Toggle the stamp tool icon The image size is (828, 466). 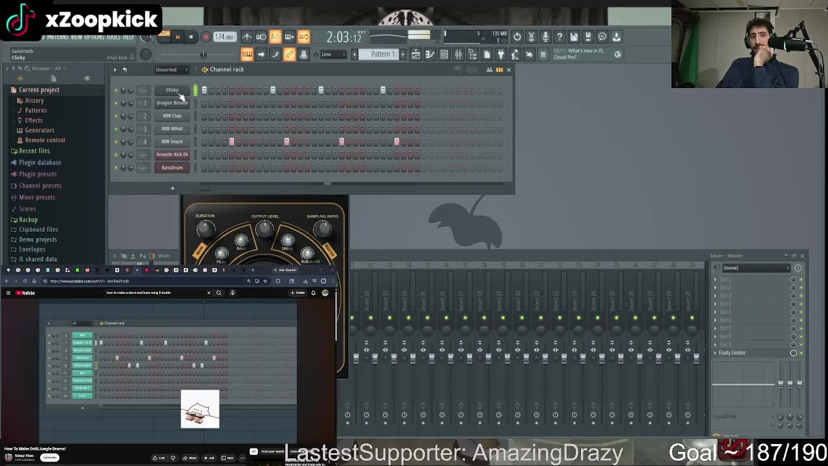coord(303,54)
